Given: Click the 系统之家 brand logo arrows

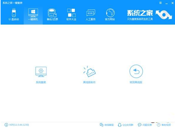Looking at the screenshot, I should pos(164,15).
